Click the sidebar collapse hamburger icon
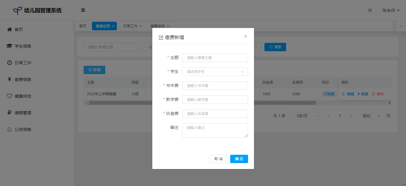The width and height of the screenshot is (406, 186). coord(83,10)
